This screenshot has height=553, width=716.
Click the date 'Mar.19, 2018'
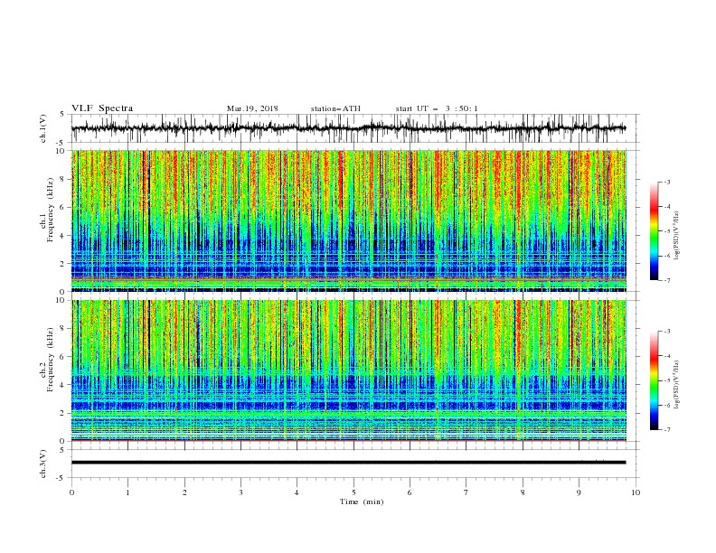(x=252, y=108)
